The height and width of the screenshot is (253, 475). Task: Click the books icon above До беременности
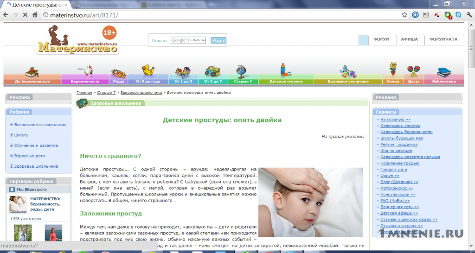point(32,72)
